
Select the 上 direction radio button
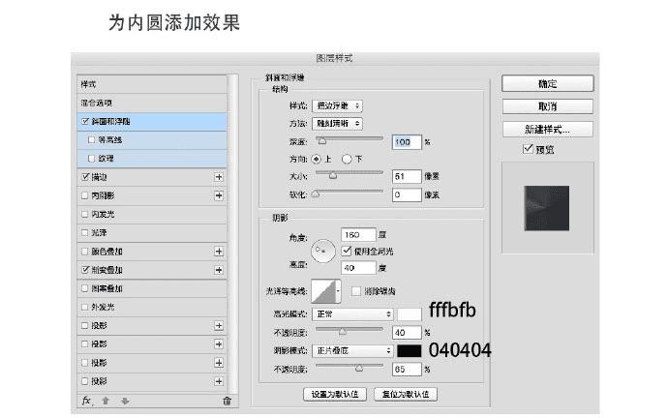click(x=317, y=160)
